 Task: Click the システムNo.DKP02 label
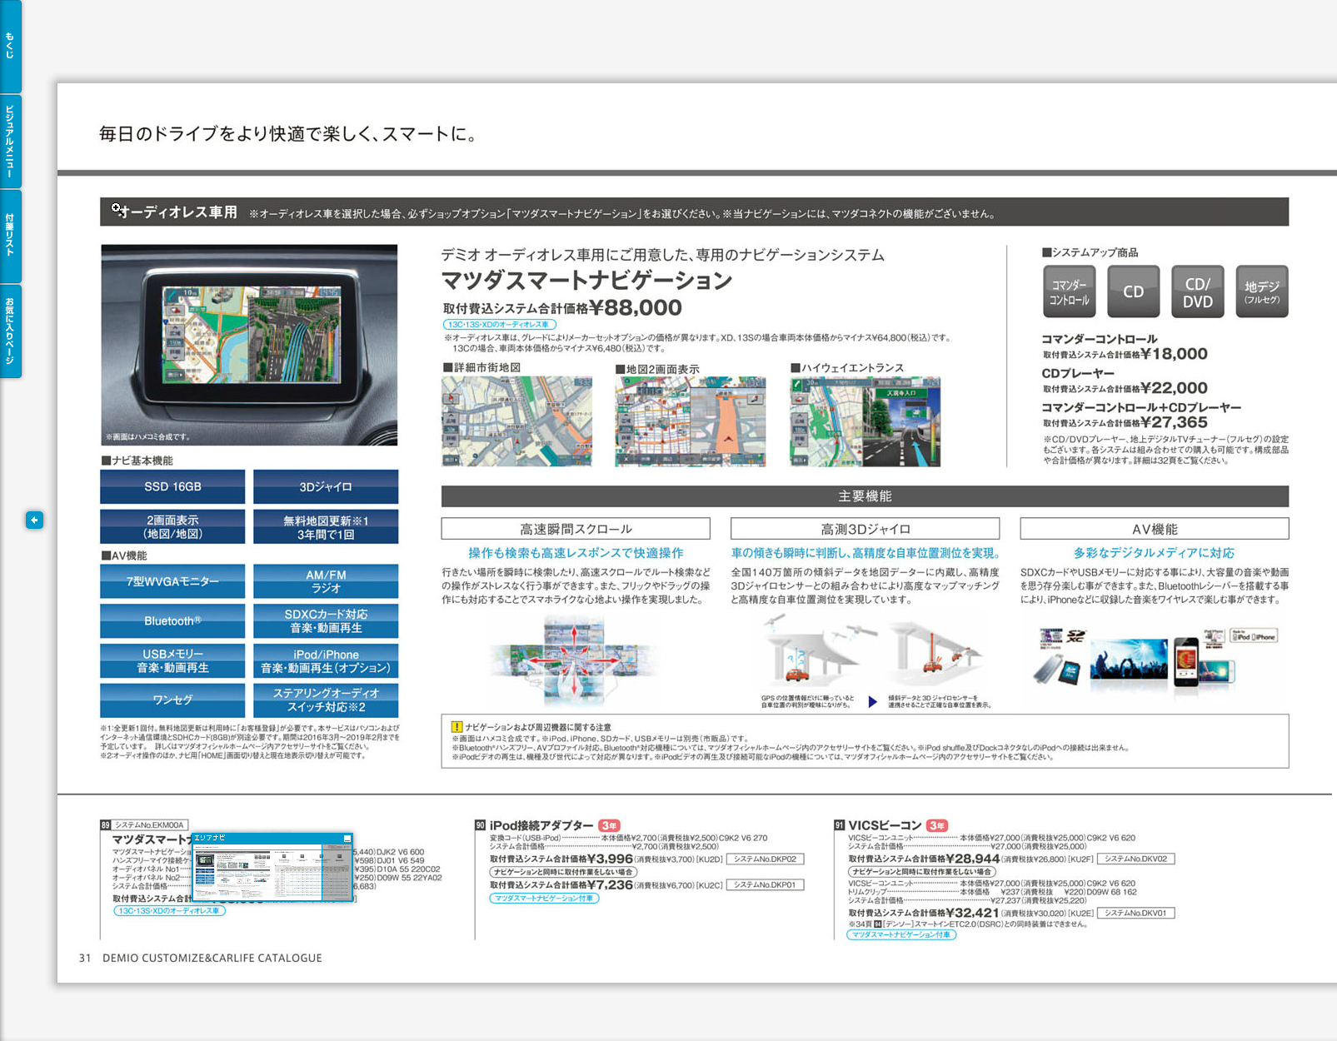pos(765,859)
